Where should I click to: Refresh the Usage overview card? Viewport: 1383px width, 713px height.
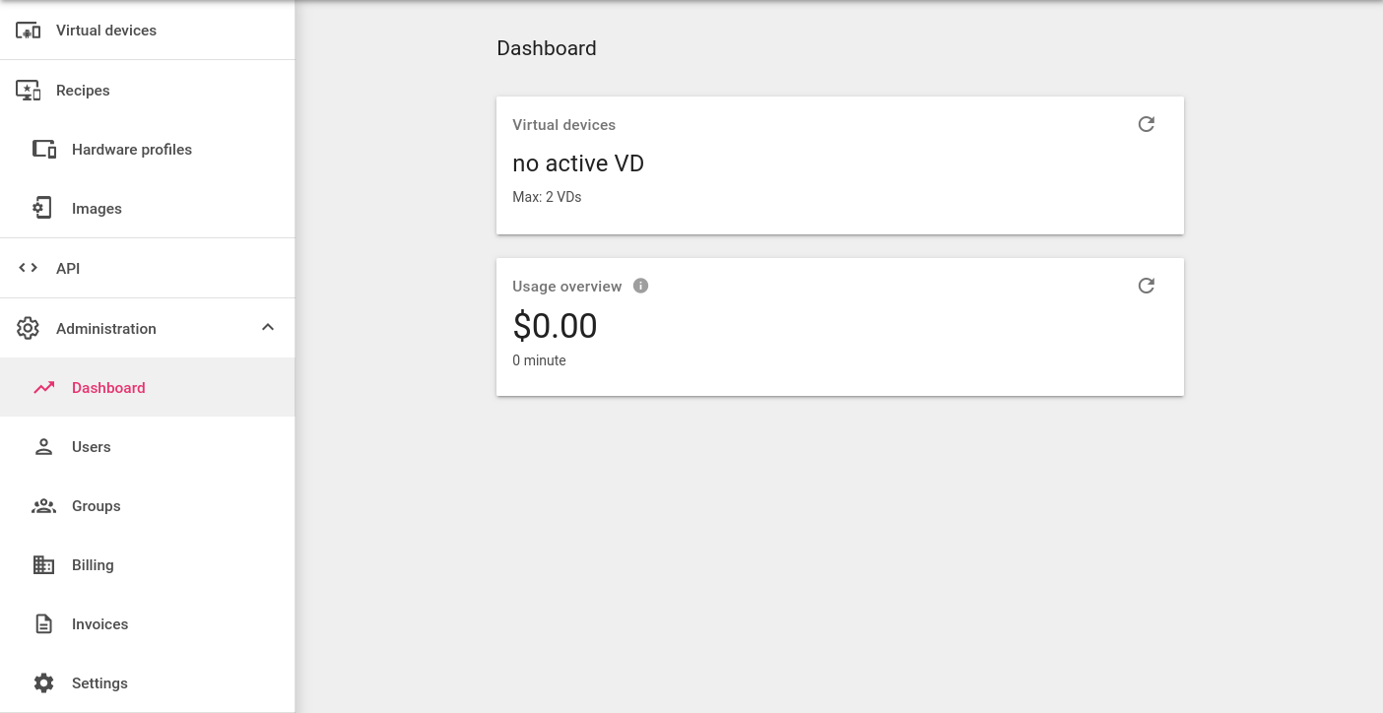[1146, 285]
